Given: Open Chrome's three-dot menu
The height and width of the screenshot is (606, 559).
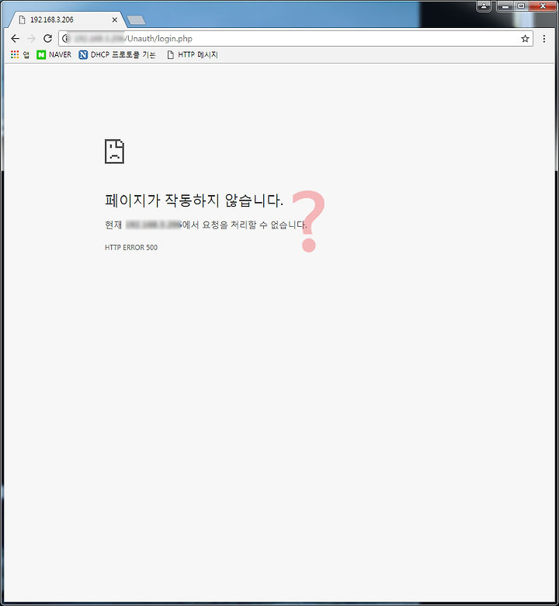Looking at the screenshot, I should click(544, 39).
